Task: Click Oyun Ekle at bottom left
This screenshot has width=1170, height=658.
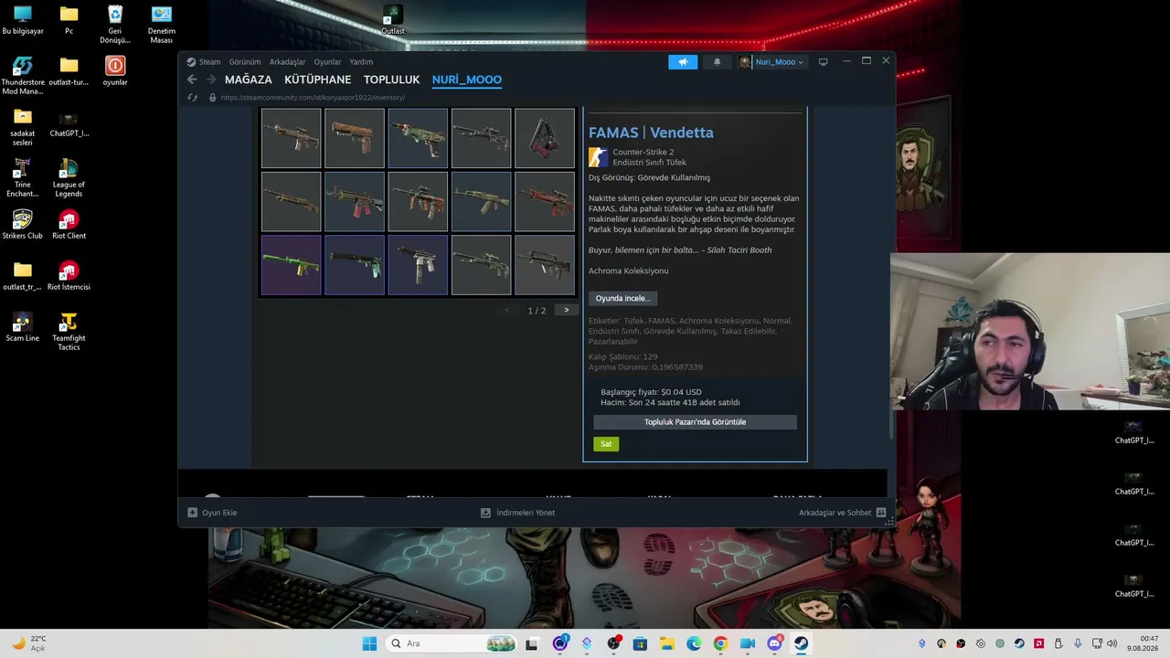Action: [x=212, y=513]
